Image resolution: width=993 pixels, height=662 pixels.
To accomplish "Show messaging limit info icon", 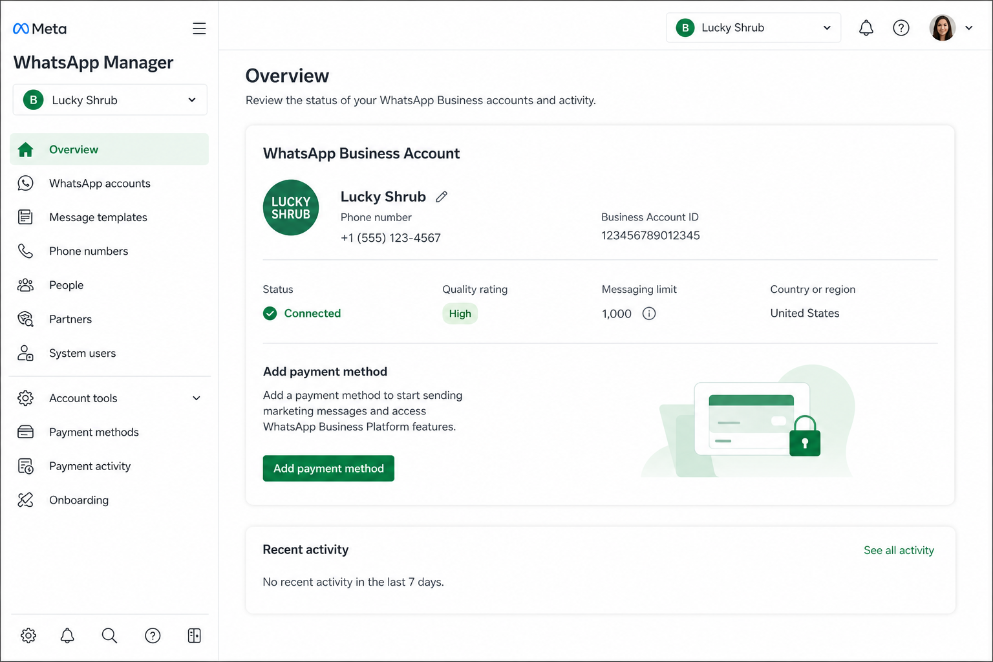I will 649,314.
